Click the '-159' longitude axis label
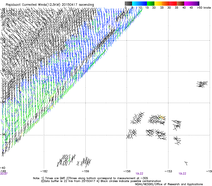Image resolution: width=212 pixels, height=186 pixels. click(85, 171)
